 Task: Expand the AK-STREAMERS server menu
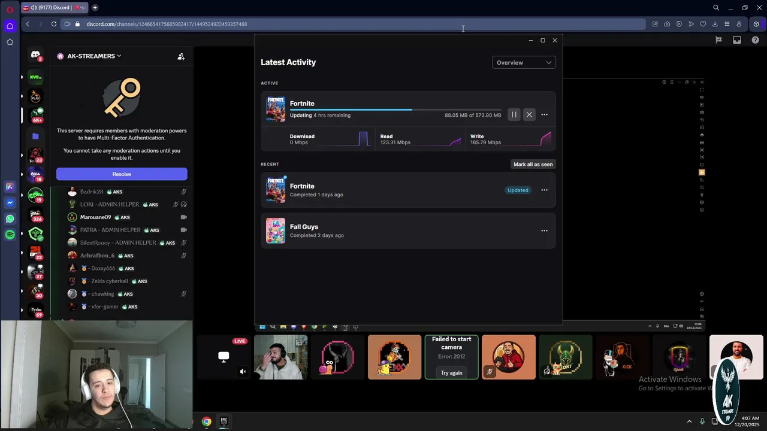(x=93, y=56)
